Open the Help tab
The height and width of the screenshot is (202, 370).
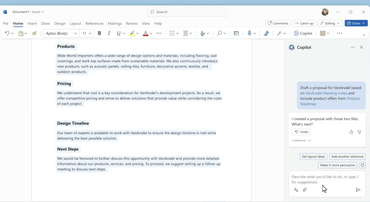(158, 23)
